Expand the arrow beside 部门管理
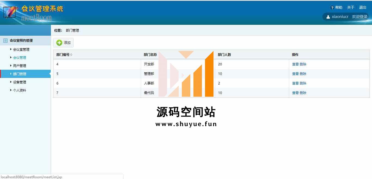Viewport: 372px width, 179px height. coord(11,74)
